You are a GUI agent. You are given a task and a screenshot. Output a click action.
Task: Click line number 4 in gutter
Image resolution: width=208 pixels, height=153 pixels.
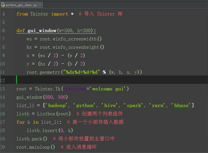click(4, 14)
